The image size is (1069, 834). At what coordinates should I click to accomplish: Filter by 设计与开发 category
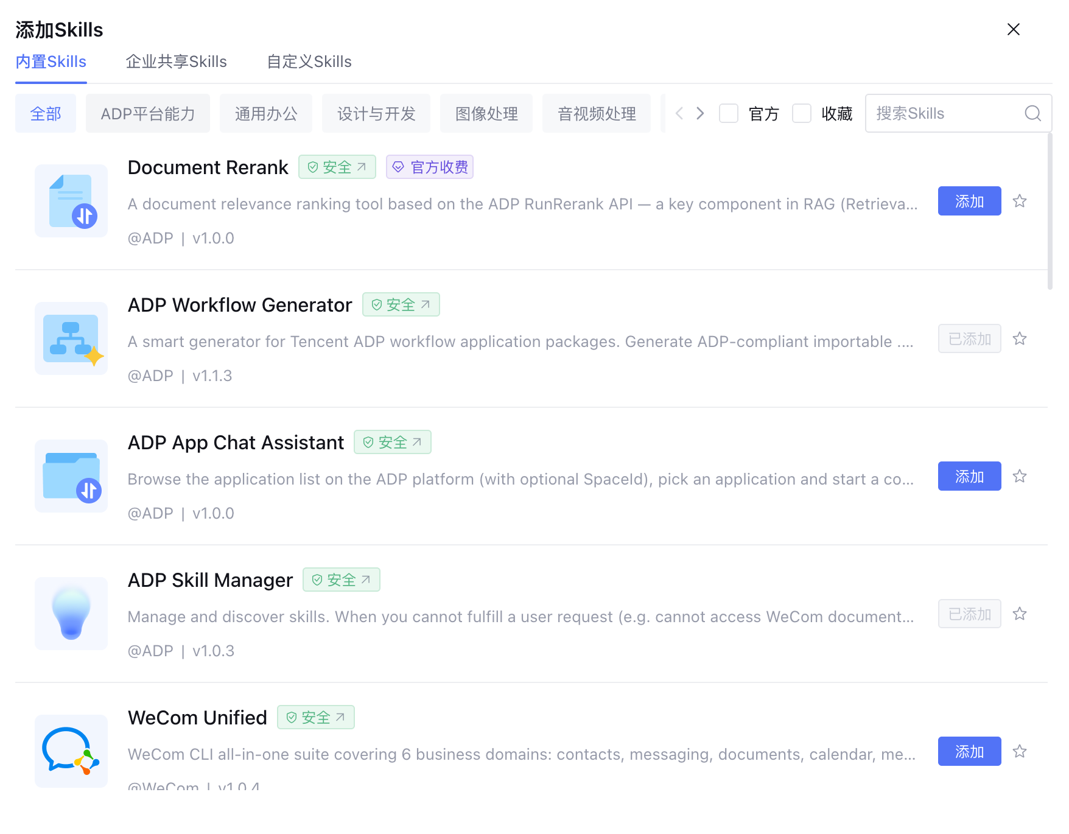(376, 113)
